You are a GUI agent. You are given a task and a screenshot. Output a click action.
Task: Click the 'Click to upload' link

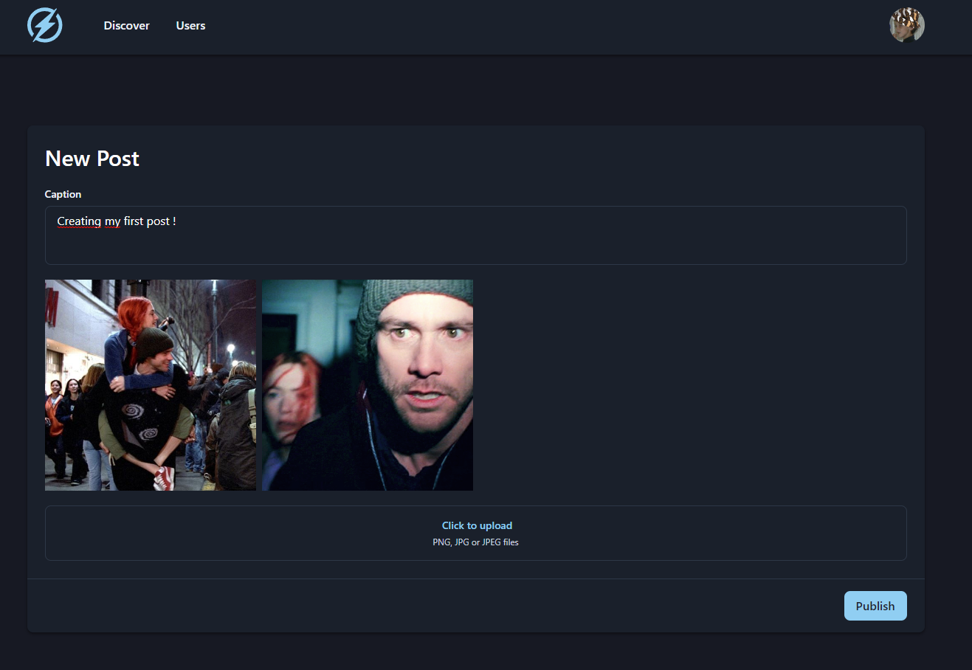pos(477,525)
